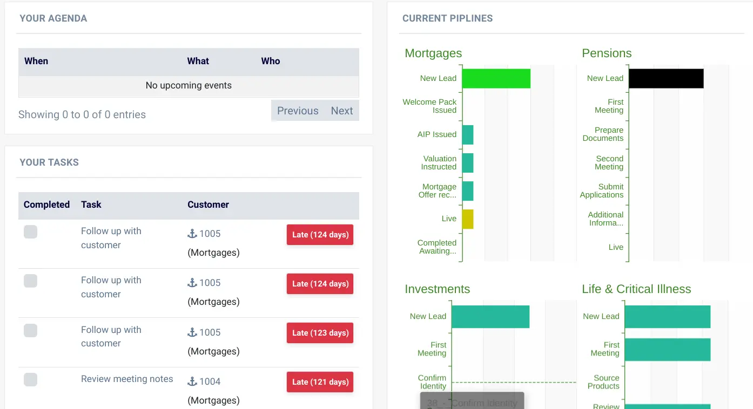Click the 'Late (124 days)' badge
Image resolution: width=753 pixels, height=409 pixels.
pos(320,234)
